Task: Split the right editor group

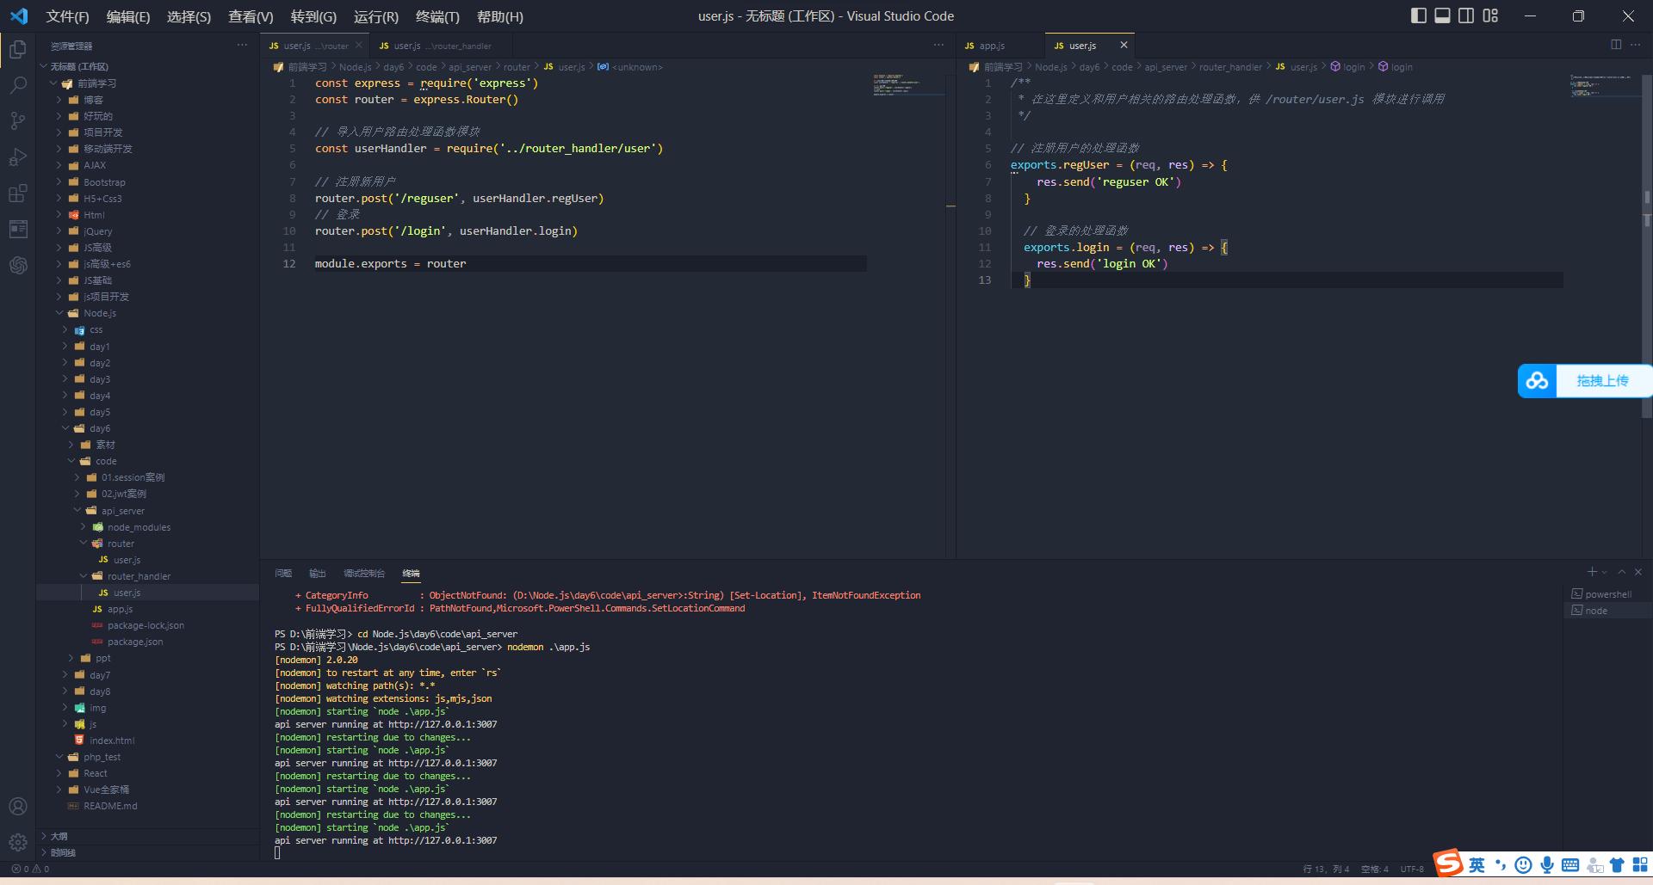Action: 1616,45
